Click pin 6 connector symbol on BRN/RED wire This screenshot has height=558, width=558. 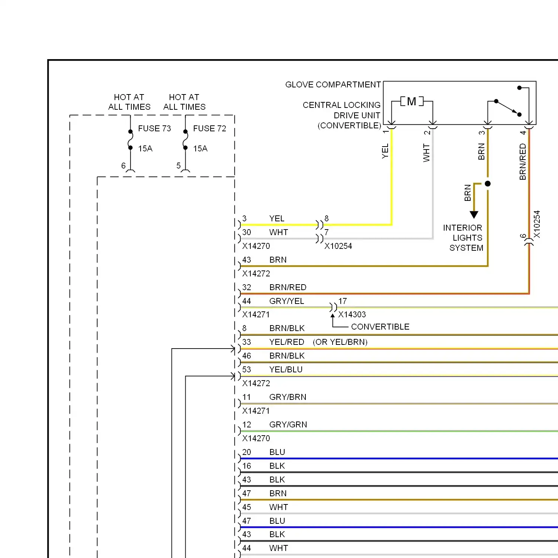click(529, 242)
